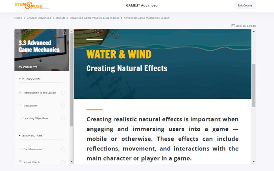Image resolution: width=274 pixels, height=171 pixels.
Task: Open the Visual Effects lesson section
Action: [32, 162]
